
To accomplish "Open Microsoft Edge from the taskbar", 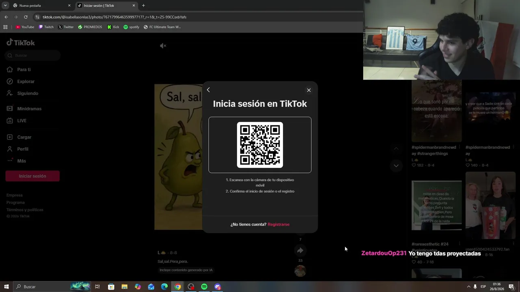I will tap(164, 287).
